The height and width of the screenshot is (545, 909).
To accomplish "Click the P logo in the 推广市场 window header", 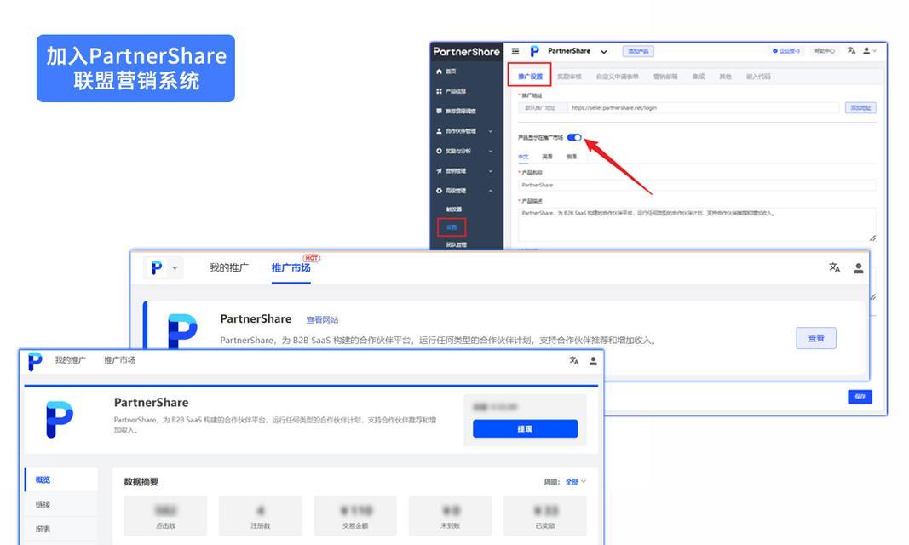I will point(156,267).
